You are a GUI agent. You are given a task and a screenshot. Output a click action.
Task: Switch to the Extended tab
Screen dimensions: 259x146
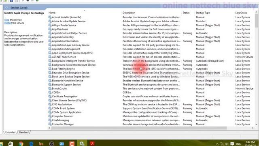coord(10,132)
